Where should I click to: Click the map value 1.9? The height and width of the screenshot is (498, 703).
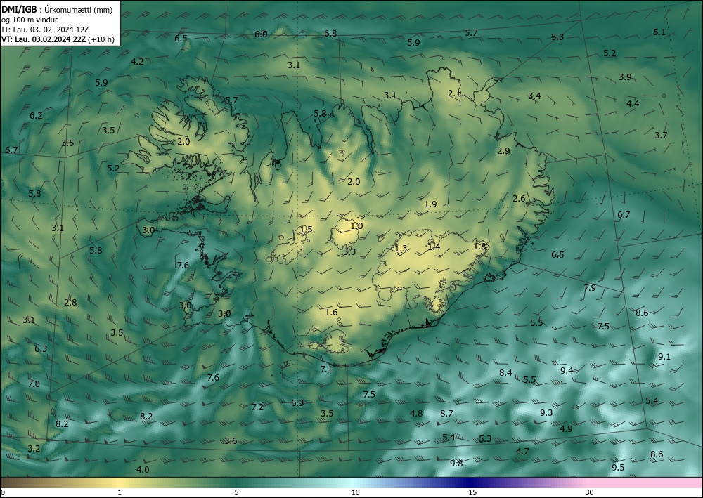pyautogui.click(x=430, y=204)
